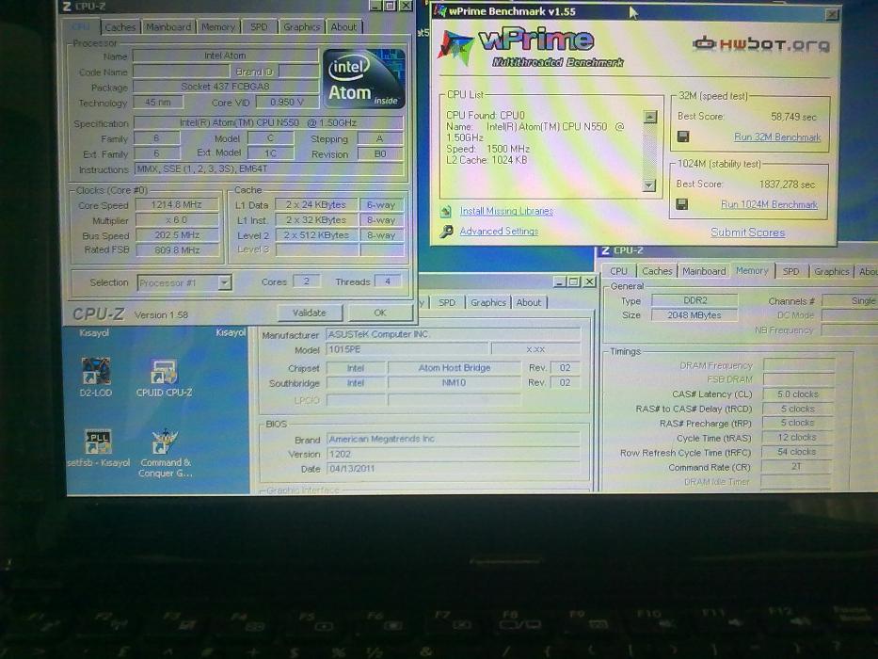Launch the setfsb desktop shortcut
Viewport: 878px width, 659px height.
click(99, 448)
